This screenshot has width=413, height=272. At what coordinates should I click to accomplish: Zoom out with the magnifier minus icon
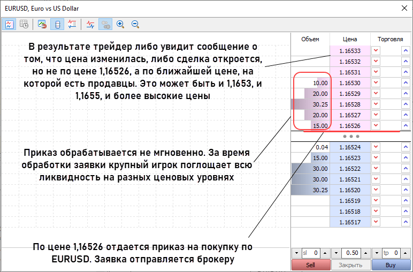coord(135,24)
